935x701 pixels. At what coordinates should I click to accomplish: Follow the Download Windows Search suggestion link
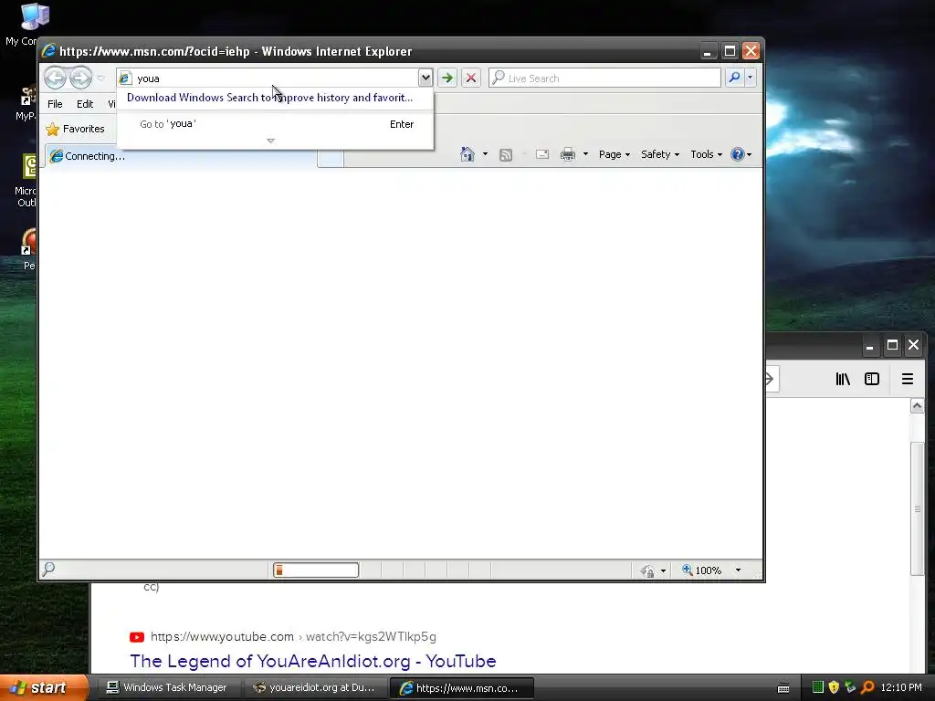269,98
